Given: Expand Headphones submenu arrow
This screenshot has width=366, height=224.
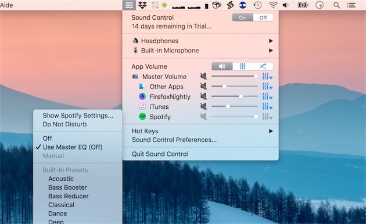Looking at the screenshot, I should pyautogui.click(x=271, y=41).
